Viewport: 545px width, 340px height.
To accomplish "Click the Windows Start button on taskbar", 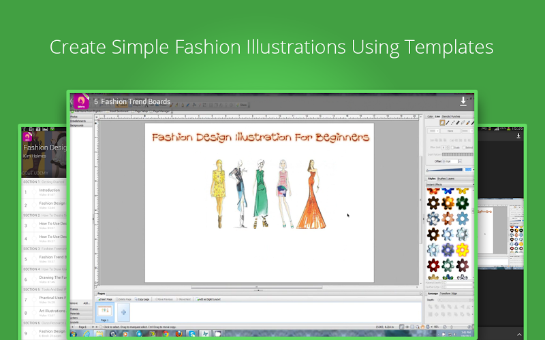I will pos(74,335).
